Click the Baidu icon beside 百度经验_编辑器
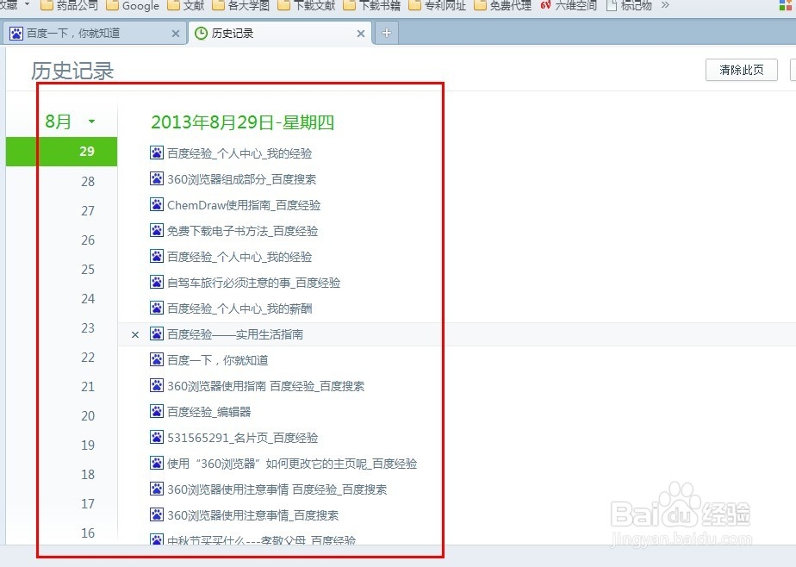 point(157,412)
